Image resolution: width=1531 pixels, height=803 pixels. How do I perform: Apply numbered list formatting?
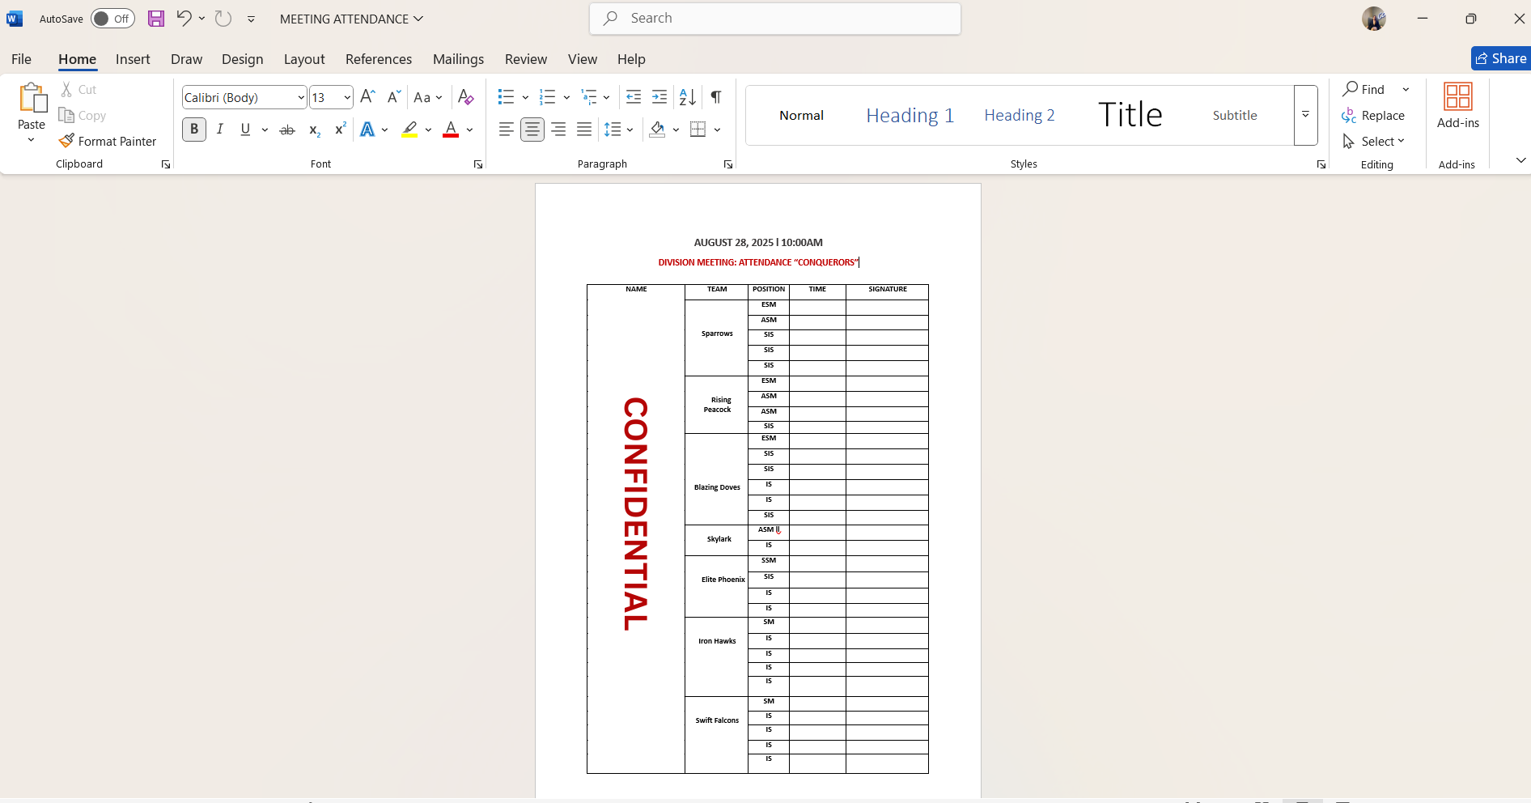pyautogui.click(x=548, y=97)
